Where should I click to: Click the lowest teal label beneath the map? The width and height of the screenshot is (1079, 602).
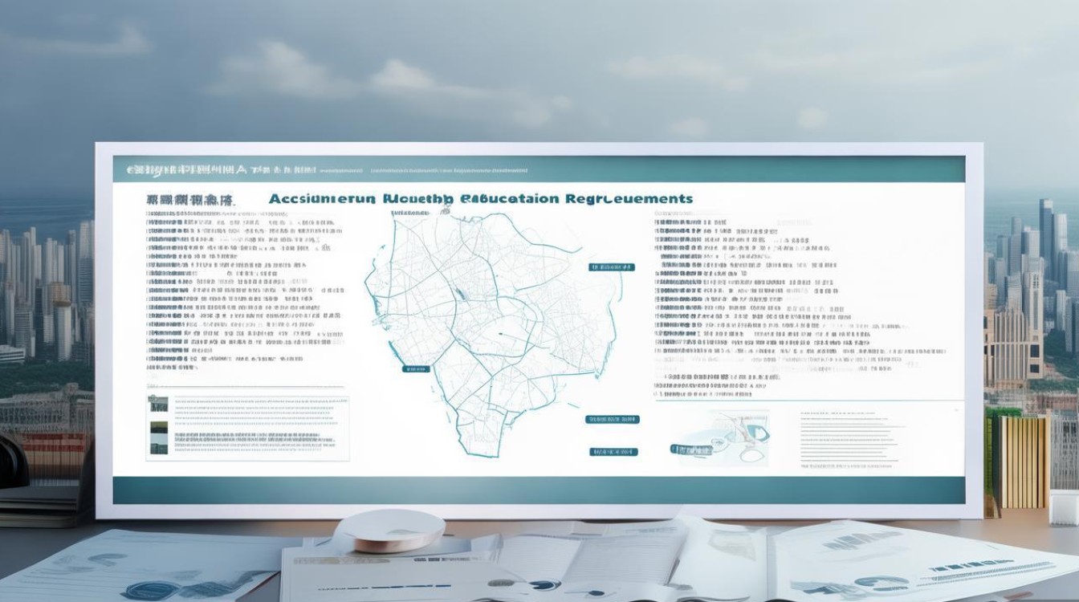pyautogui.click(x=614, y=452)
